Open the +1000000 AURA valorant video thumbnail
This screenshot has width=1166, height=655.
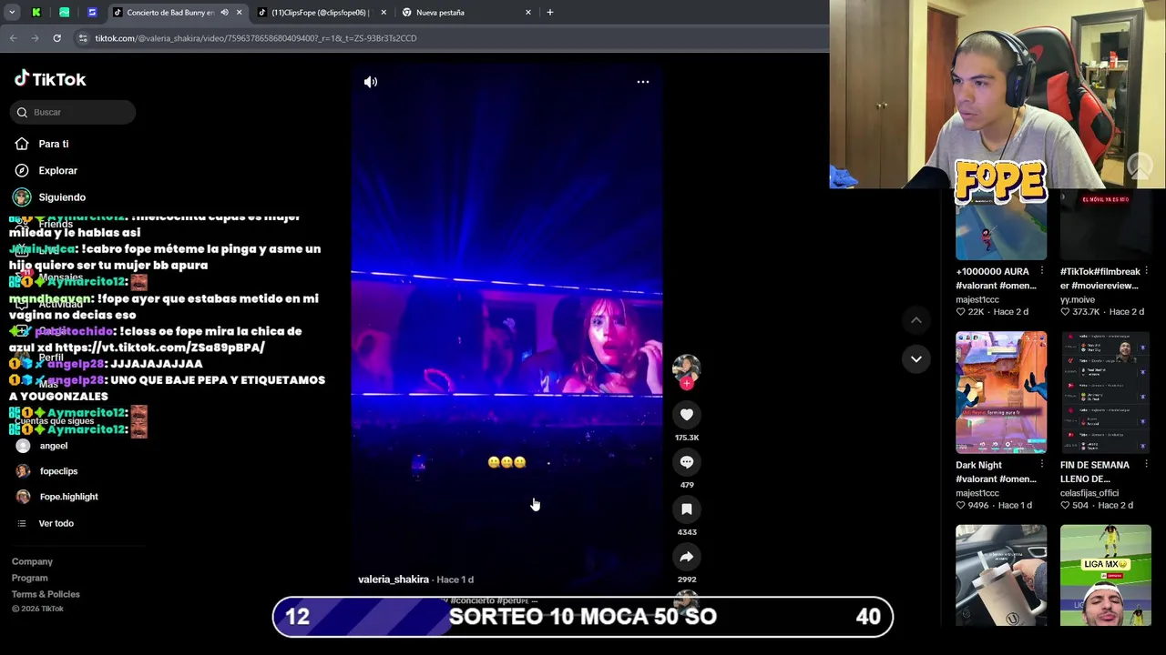pyautogui.click(x=1001, y=225)
